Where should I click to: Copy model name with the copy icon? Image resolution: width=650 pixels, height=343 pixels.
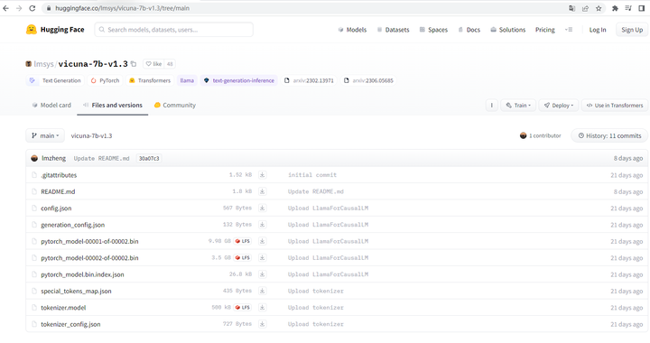tap(134, 64)
